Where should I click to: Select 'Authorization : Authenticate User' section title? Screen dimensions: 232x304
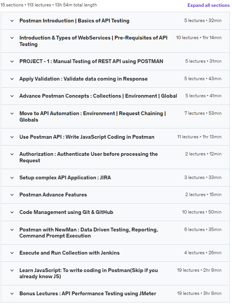(x=88, y=157)
